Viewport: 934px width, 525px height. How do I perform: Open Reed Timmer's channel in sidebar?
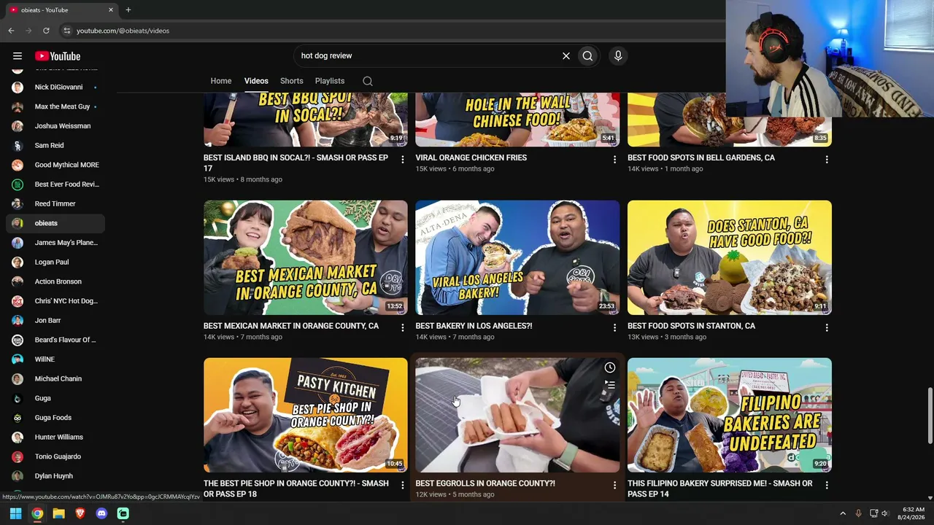click(55, 204)
